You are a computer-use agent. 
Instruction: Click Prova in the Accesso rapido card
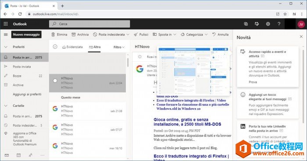(x=253, y=82)
